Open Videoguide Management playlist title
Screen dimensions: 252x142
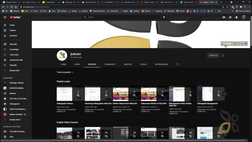pos(208,103)
